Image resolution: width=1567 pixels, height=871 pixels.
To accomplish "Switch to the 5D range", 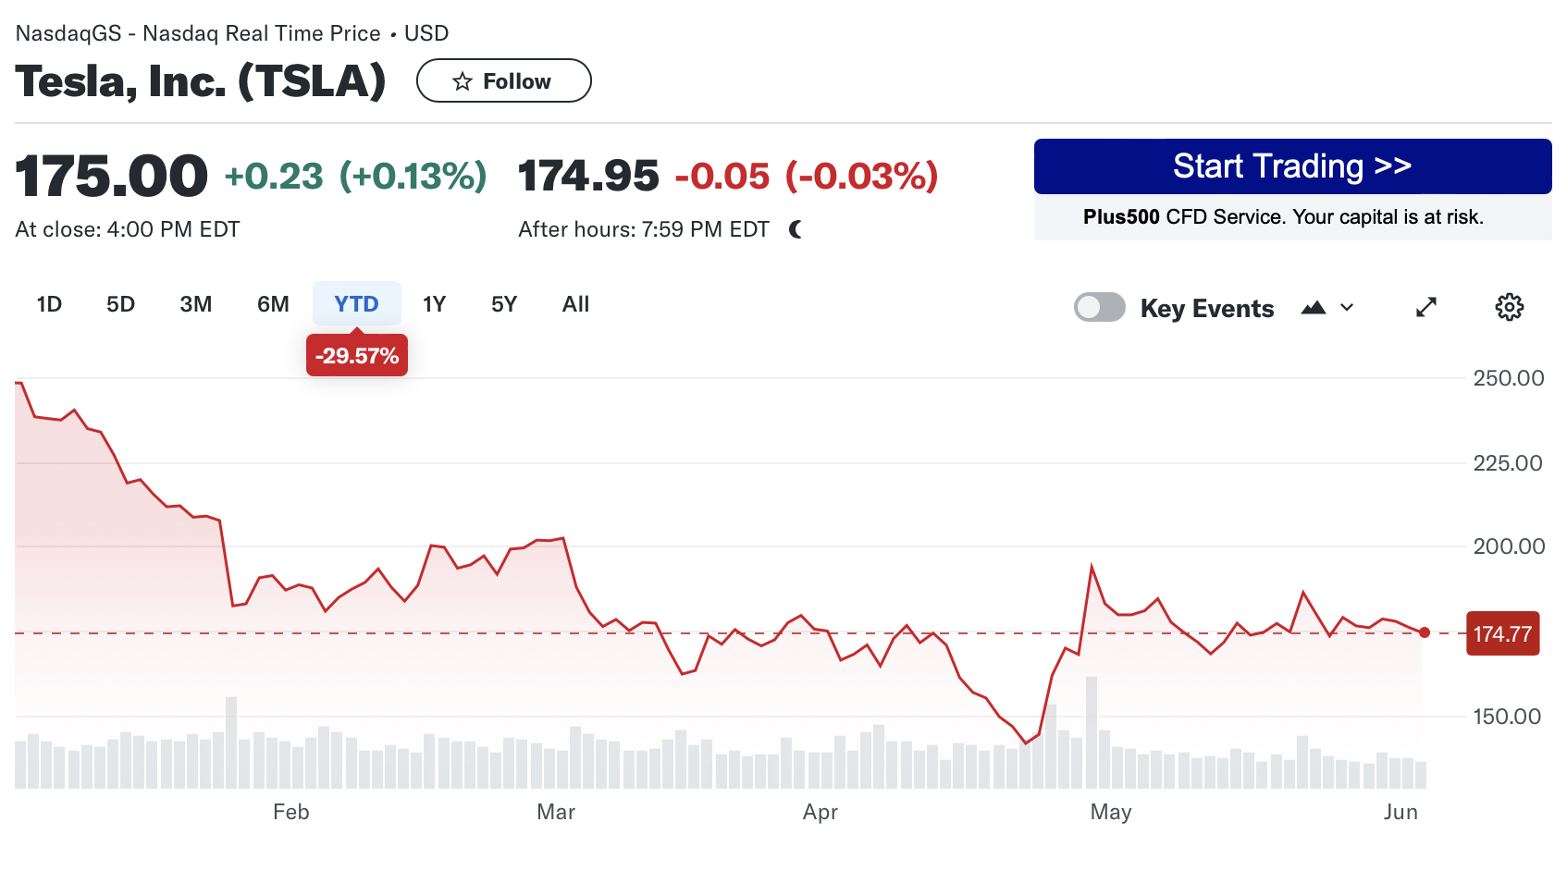I will [120, 304].
